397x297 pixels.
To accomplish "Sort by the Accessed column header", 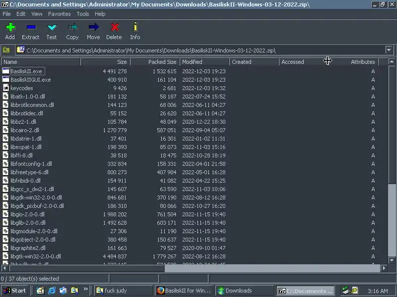I will point(303,61).
